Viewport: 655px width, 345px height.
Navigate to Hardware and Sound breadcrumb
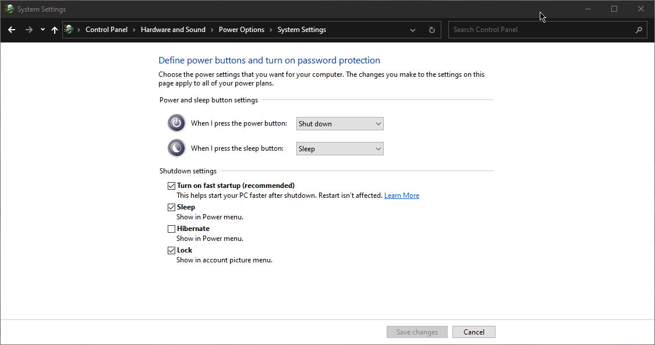coord(173,30)
